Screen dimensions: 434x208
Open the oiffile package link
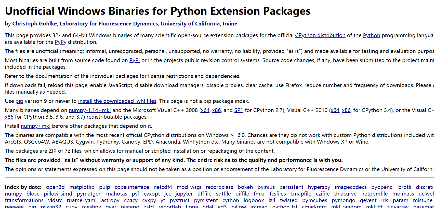coord(242,194)
